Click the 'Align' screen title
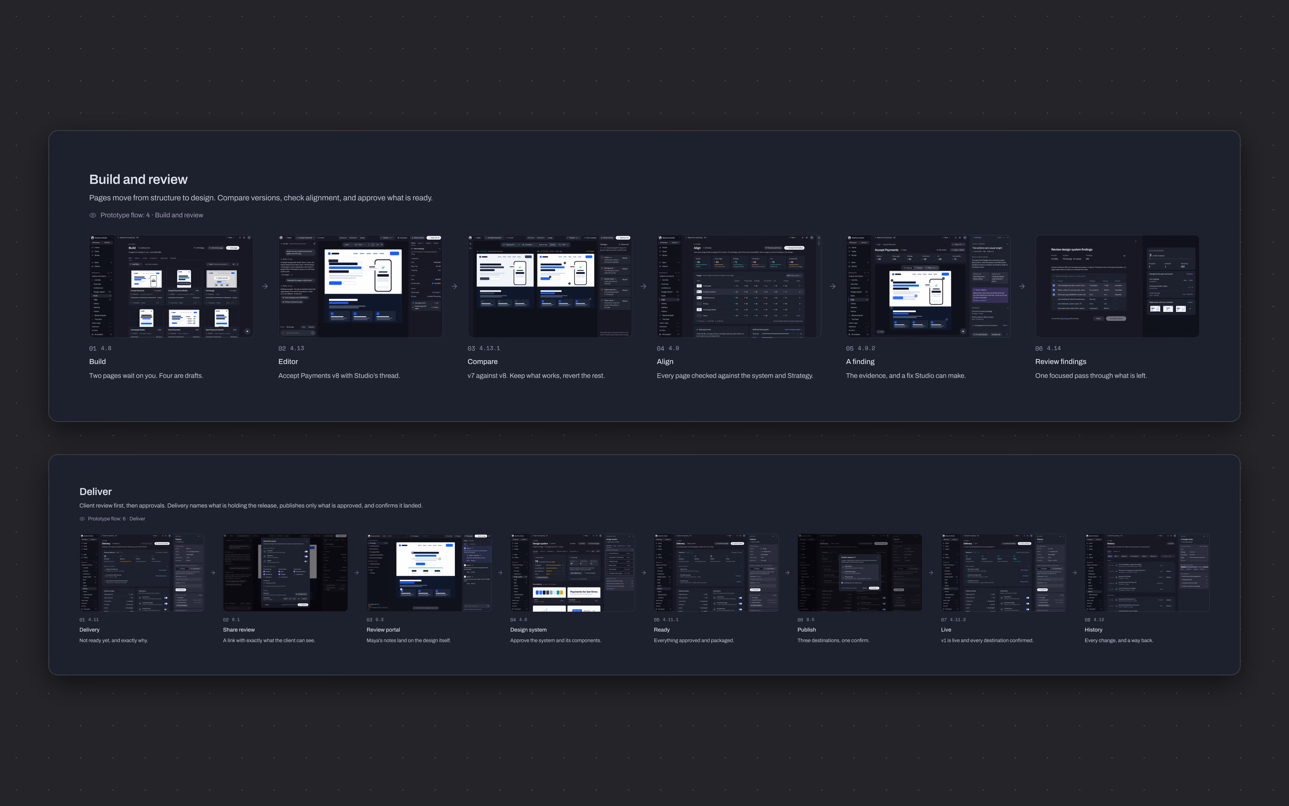This screenshot has height=806, width=1289. click(x=665, y=361)
